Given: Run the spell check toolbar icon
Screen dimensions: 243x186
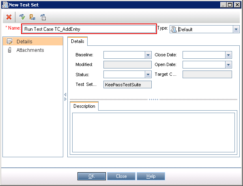Looking at the screenshot, I should [22, 17].
